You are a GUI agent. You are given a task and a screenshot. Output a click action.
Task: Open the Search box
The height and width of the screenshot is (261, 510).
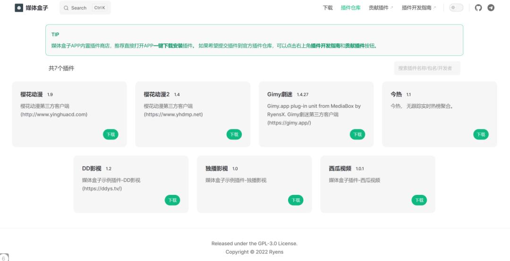pos(85,8)
